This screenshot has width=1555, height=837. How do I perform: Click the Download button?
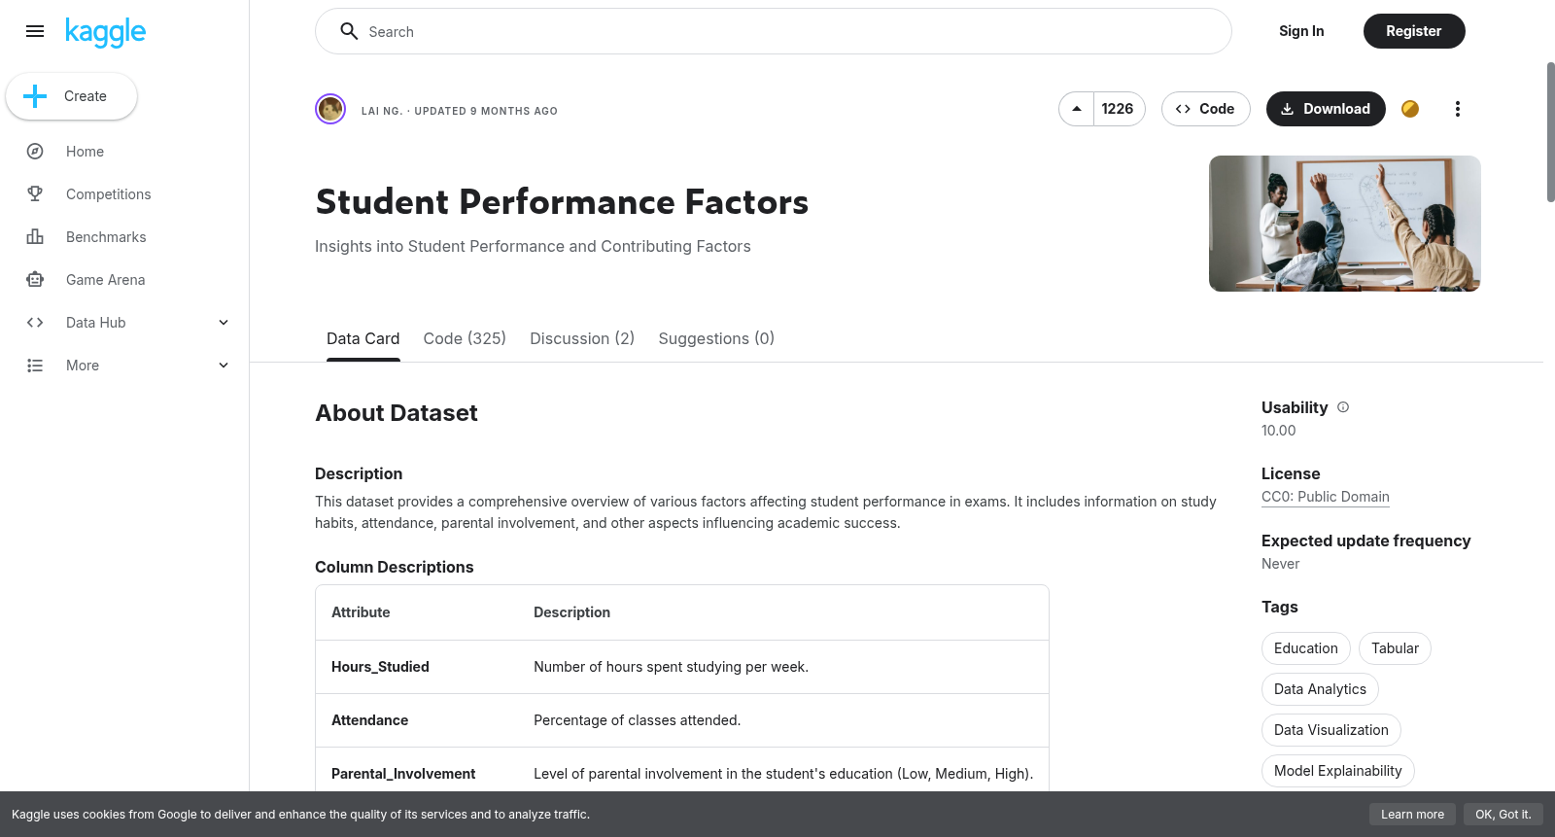[x=1326, y=109]
